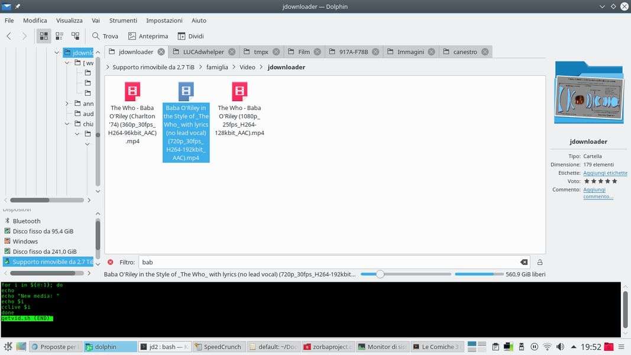Click the Wi-Fi network tray icon
This screenshot has width=631, height=355.
click(547, 347)
